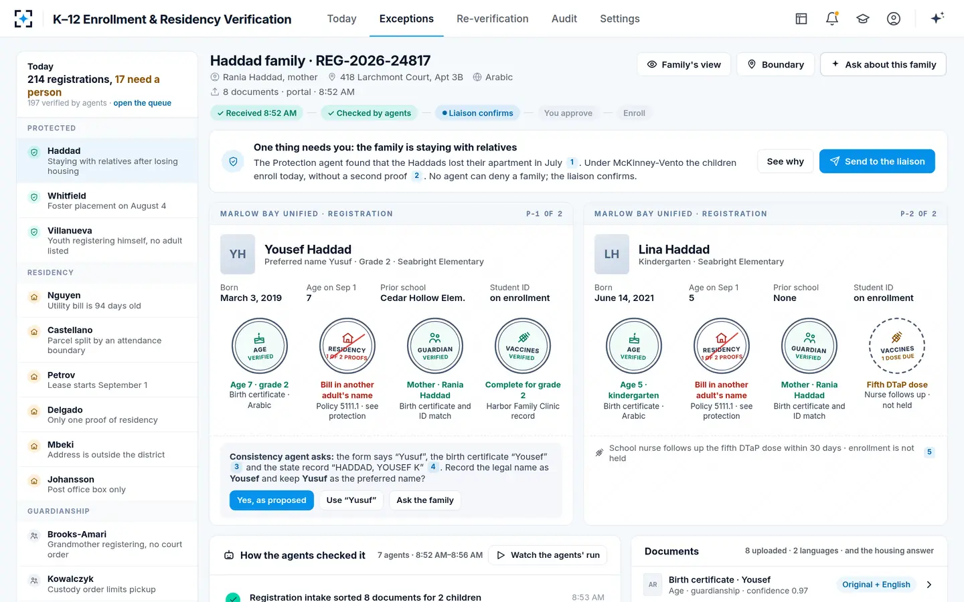Select the Whitfield case in sidebar

(107, 201)
